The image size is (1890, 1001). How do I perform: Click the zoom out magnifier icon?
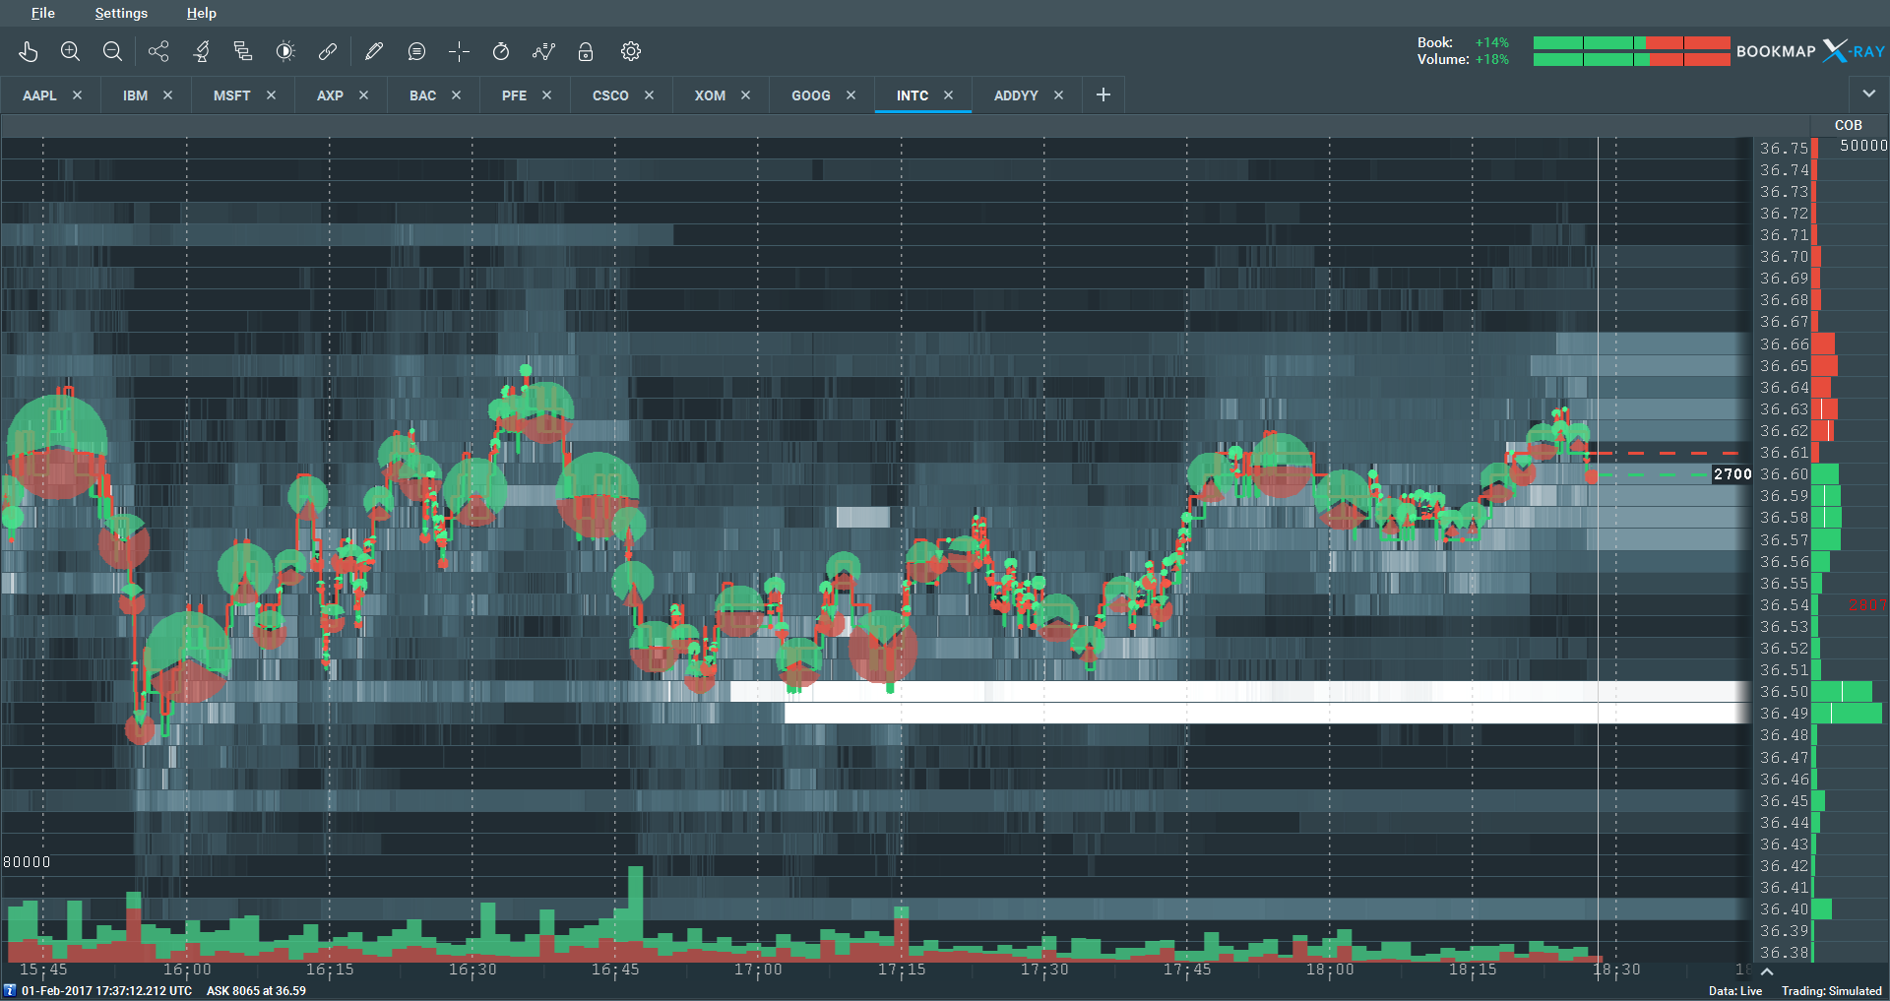[x=112, y=51]
